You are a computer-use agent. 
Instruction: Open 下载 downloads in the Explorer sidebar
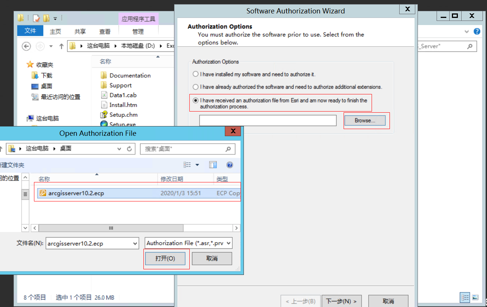[x=46, y=75]
